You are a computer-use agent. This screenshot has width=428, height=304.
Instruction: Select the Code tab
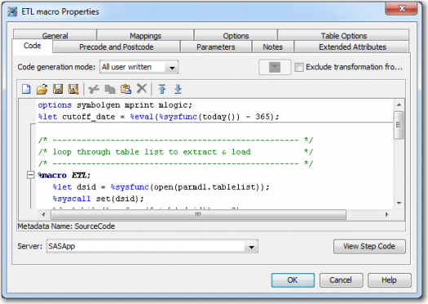[x=33, y=46]
